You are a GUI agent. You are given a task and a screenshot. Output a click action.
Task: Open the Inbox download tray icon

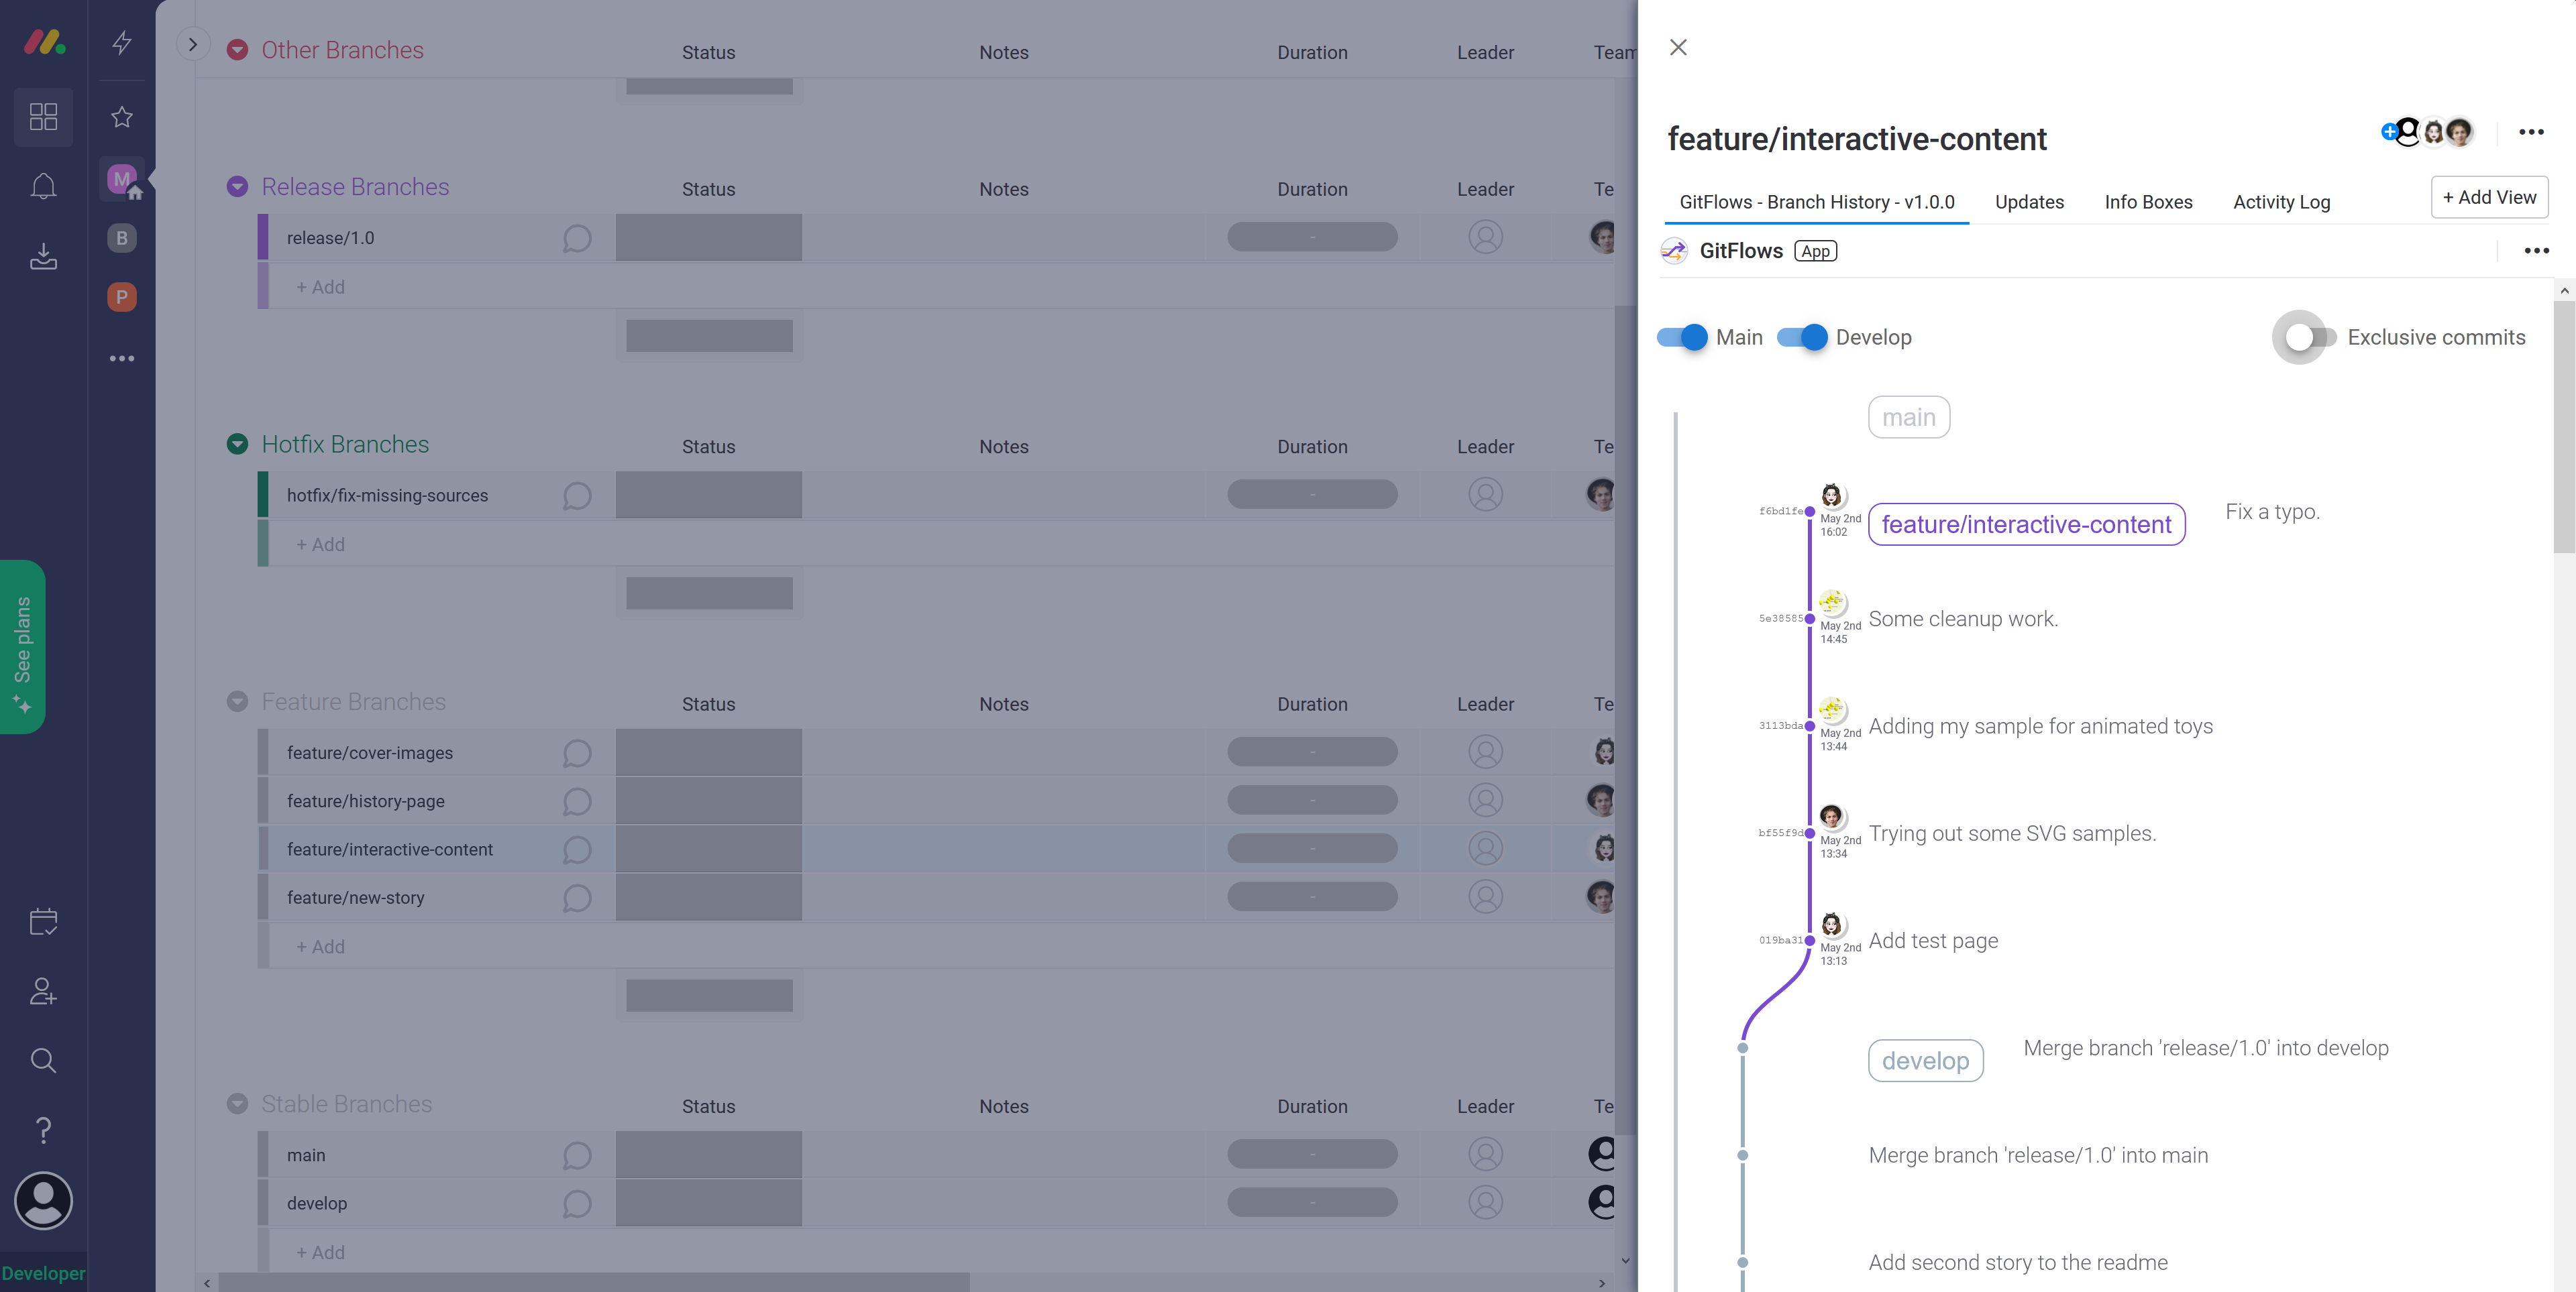43,257
